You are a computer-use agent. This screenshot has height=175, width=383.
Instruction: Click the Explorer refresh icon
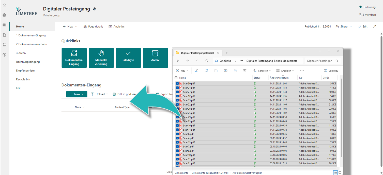click(207, 61)
